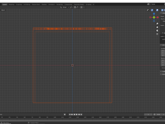This screenshot has width=165, height=124.
Task: Toggle viewport overlays display
Action: coord(157,10)
